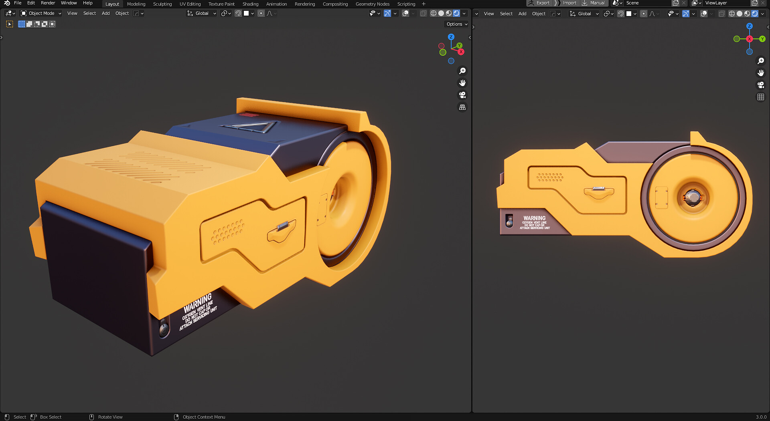Viewport: 770px width, 421px height.
Task: Switch left viewport to rendered shading
Action: [456, 13]
